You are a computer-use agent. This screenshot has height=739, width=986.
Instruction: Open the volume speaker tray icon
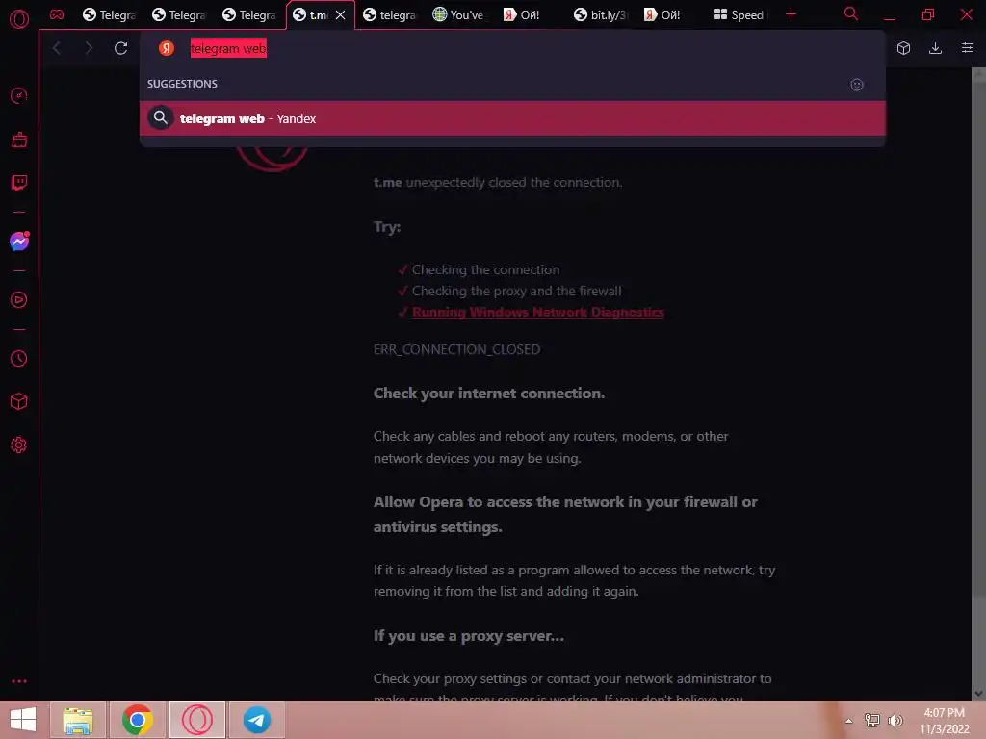point(895,720)
